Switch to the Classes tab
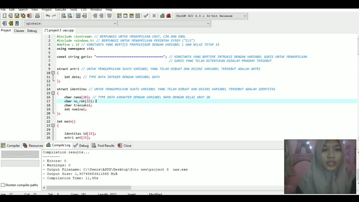The width and height of the screenshot is (359, 202). pyautogui.click(x=19, y=31)
